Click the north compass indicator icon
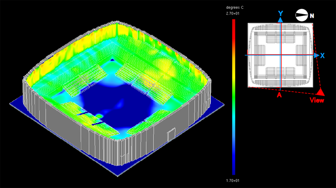The width and height of the screenshot is (336, 188). [x=302, y=15]
